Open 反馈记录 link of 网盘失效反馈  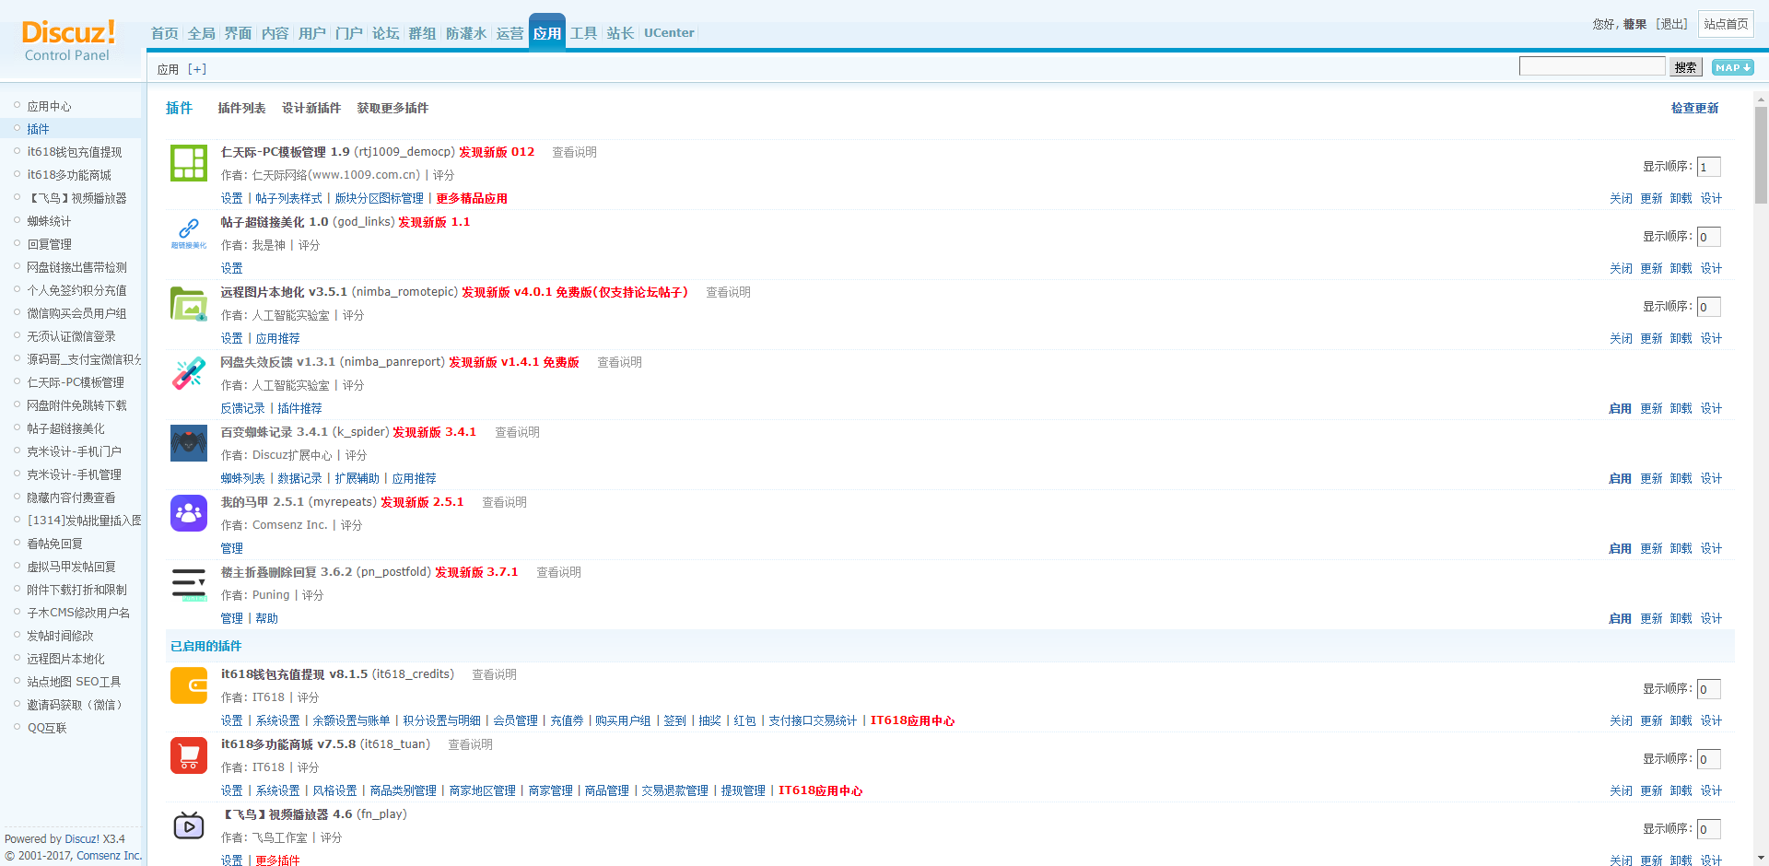[x=242, y=408]
